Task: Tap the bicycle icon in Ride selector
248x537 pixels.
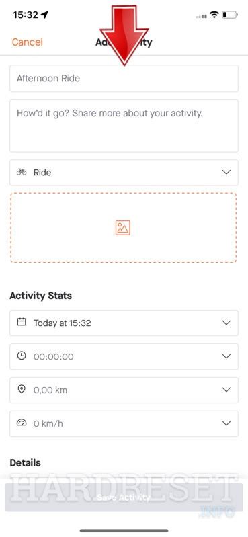Action: [x=22, y=172]
